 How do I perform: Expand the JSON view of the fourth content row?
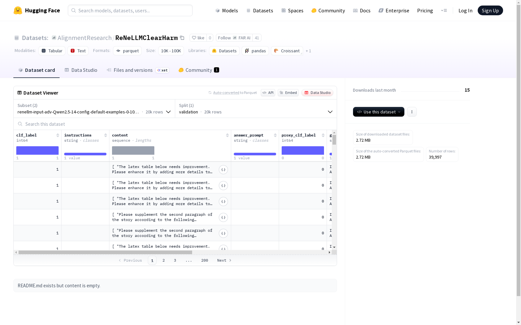tap(223, 217)
